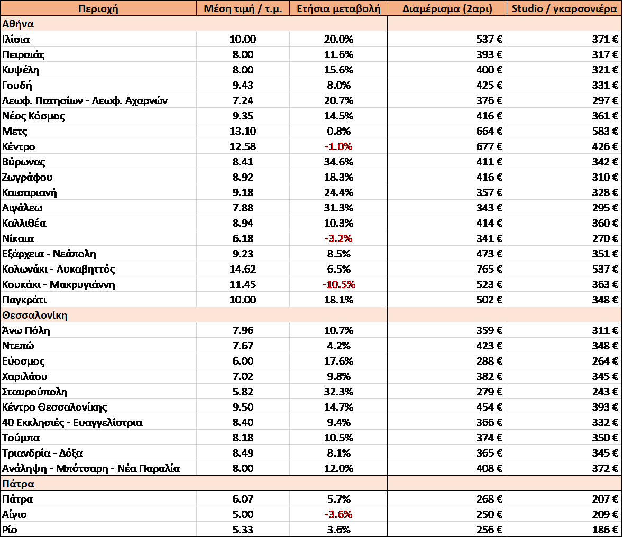Click the '523 €' apartment price
The image size is (623, 538).
pyautogui.click(x=490, y=285)
